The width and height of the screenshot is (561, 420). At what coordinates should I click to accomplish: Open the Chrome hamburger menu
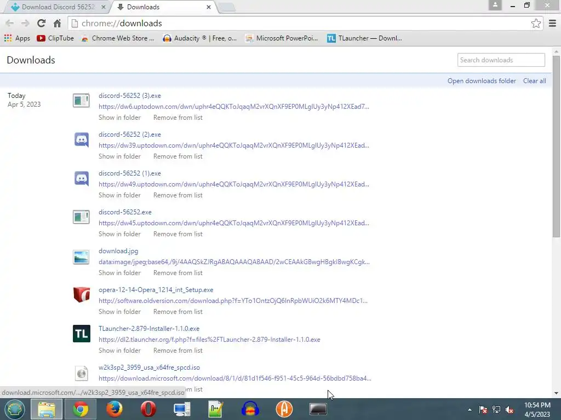click(x=552, y=23)
